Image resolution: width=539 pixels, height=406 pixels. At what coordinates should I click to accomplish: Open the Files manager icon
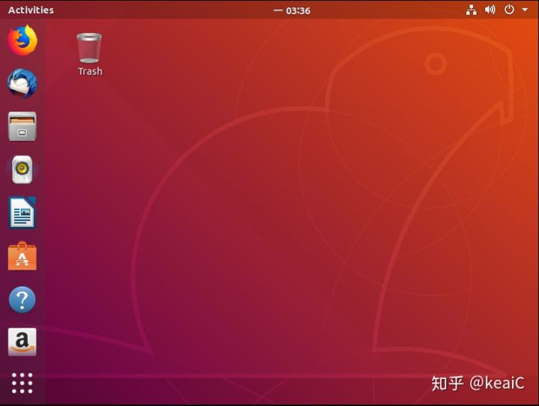coord(22,127)
